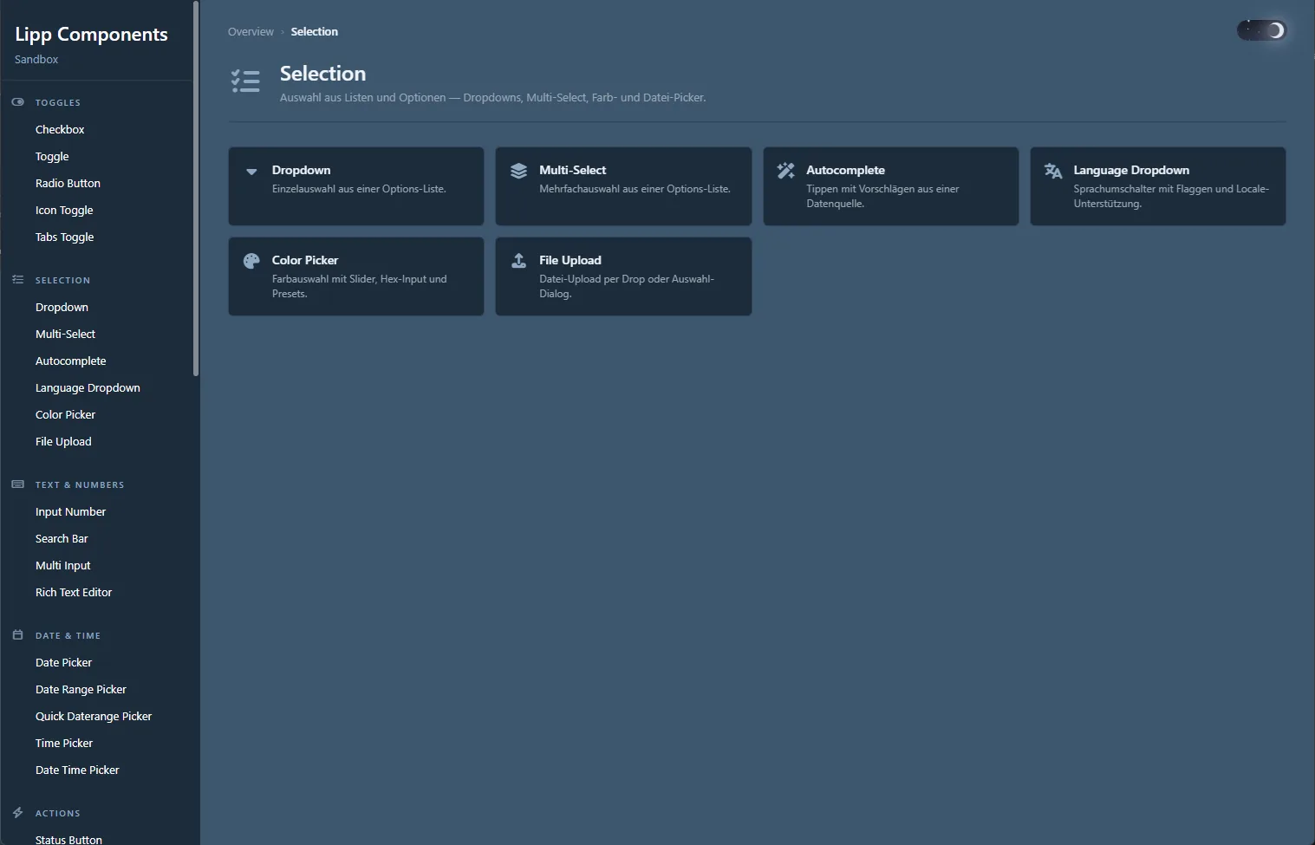This screenshot has height=845, width=1315.
Task: Click the Date & Time calendar icon
Action: click(17, 635)
